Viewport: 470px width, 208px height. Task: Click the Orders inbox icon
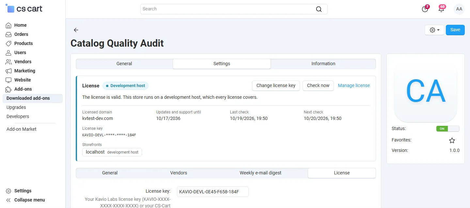click(8, 34)
